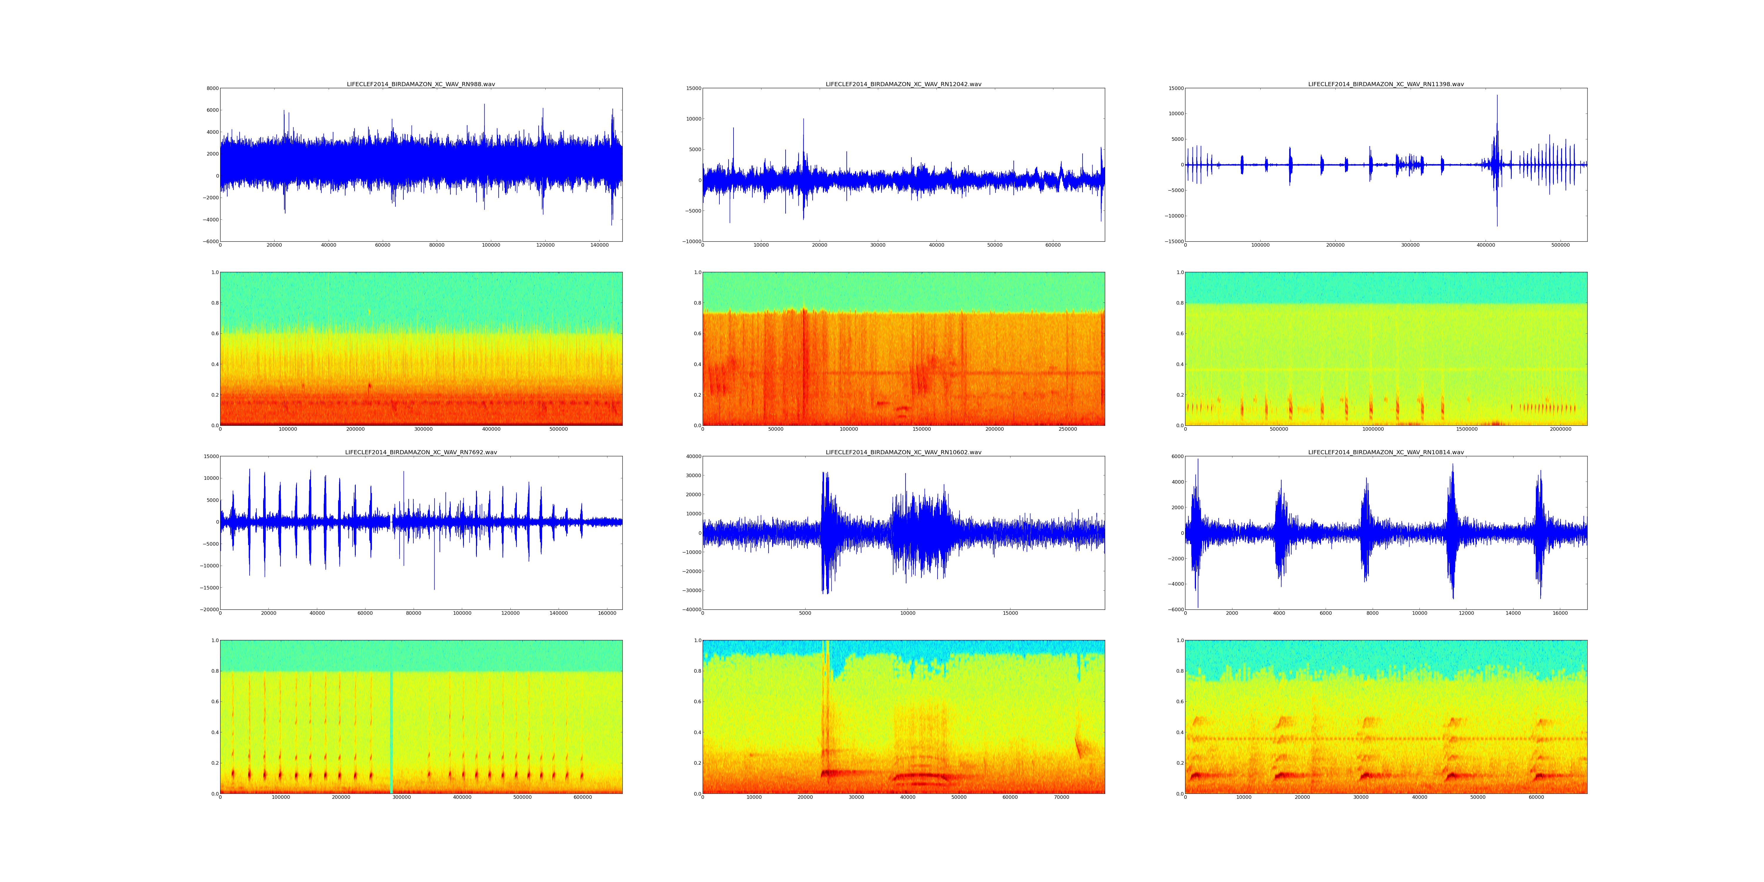Click the RN7692.wav plot title
This screenshot has height=882, width=1764.
(420, 452)
